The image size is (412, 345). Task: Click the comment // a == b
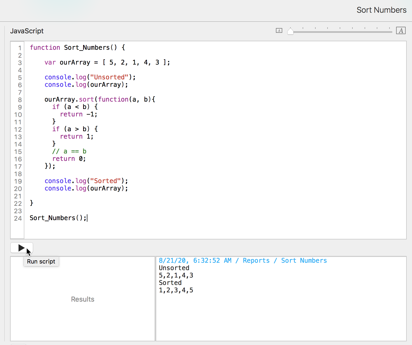[69, 151]
